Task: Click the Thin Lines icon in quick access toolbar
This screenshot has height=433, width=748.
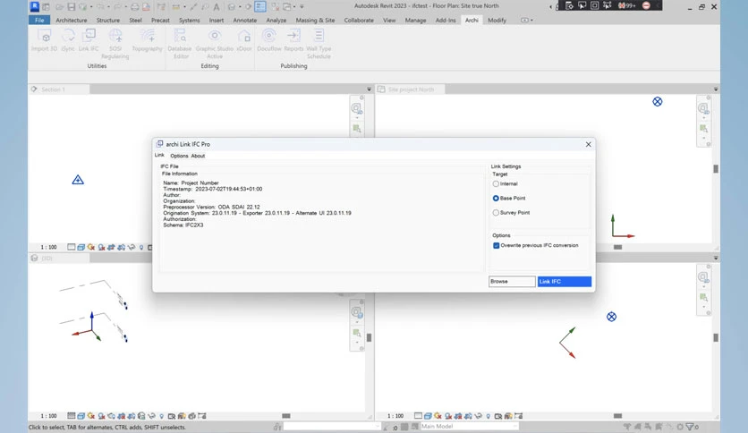Action: 260,6
